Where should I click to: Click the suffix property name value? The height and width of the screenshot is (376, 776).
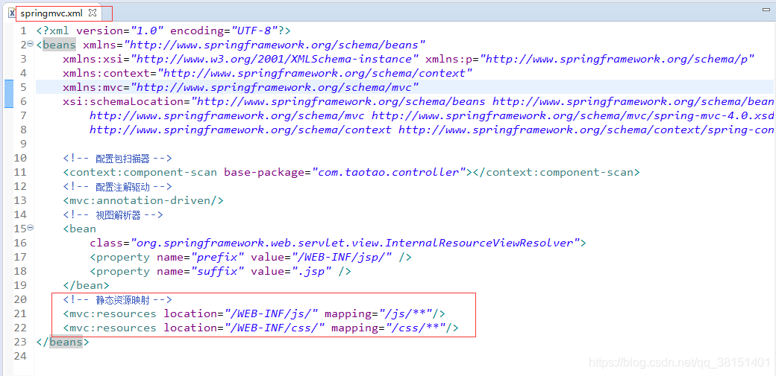(x=217, y=272)
